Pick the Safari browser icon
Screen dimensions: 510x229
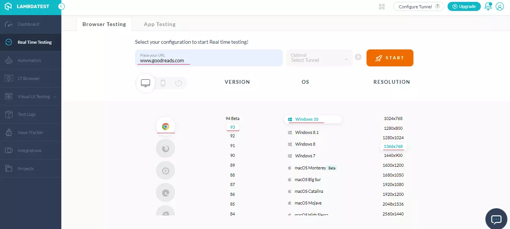click(x=165, y=171)
